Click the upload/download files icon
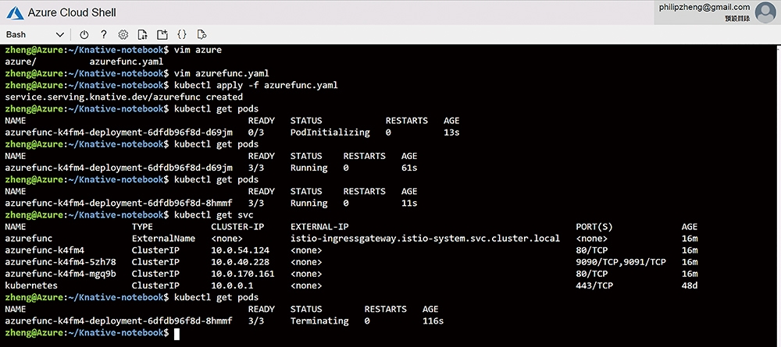This screenshot has width=781, height=347. (143, 34)
